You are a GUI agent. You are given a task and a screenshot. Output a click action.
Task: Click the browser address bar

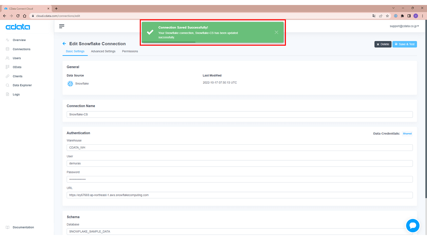(x=200, y=16)
